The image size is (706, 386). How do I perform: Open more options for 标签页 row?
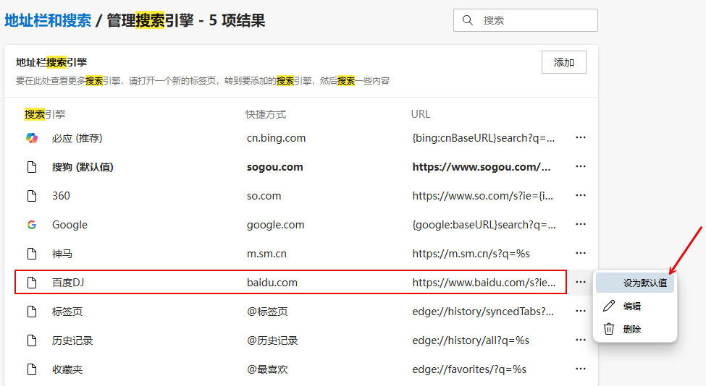581,311
